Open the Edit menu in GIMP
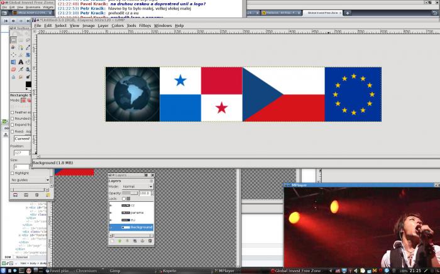 coord(48,26)
